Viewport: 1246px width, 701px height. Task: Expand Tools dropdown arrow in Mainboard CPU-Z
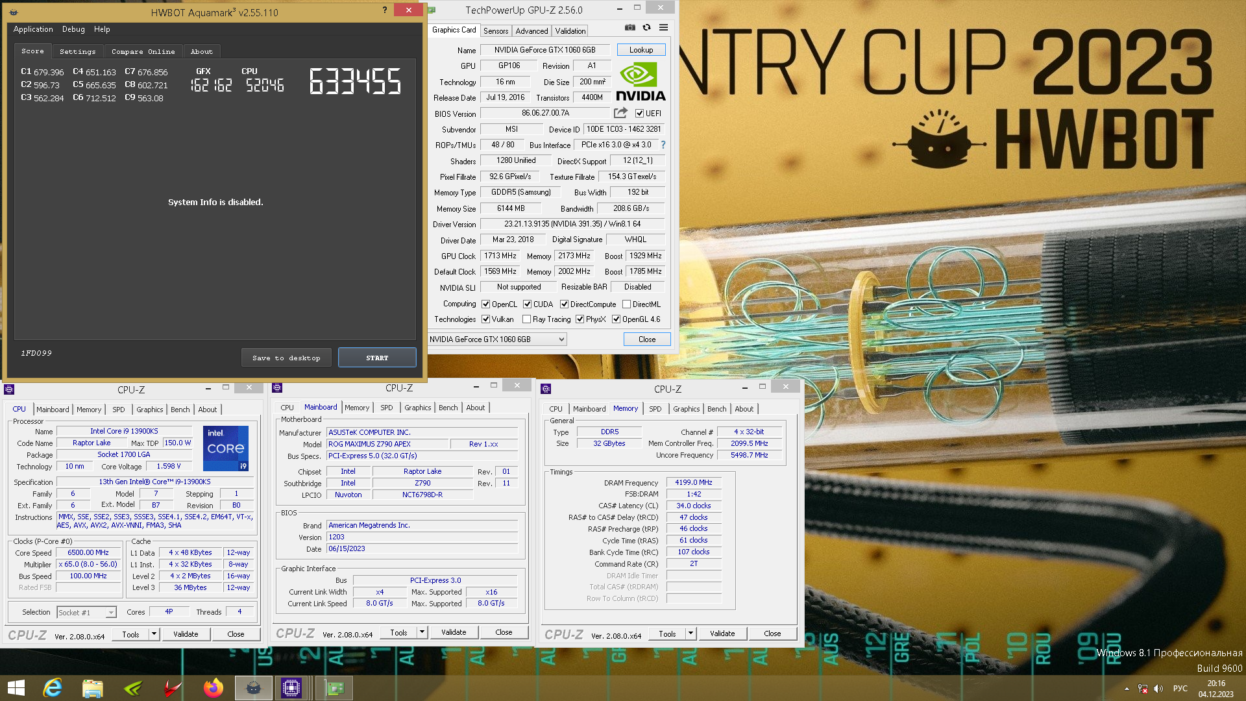coord(422,632)
